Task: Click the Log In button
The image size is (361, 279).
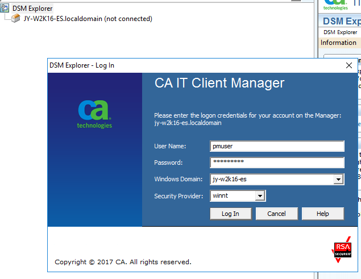Action: point(231,214)
